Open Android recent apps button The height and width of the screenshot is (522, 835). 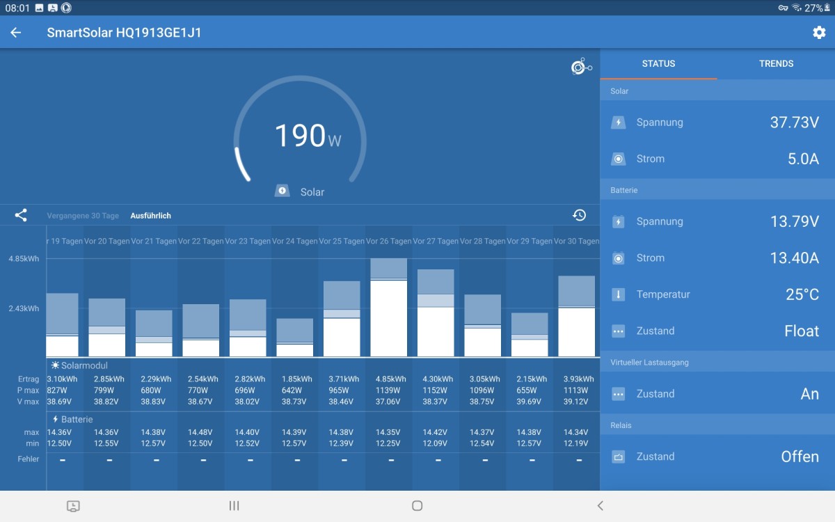[x=234, y=506]
